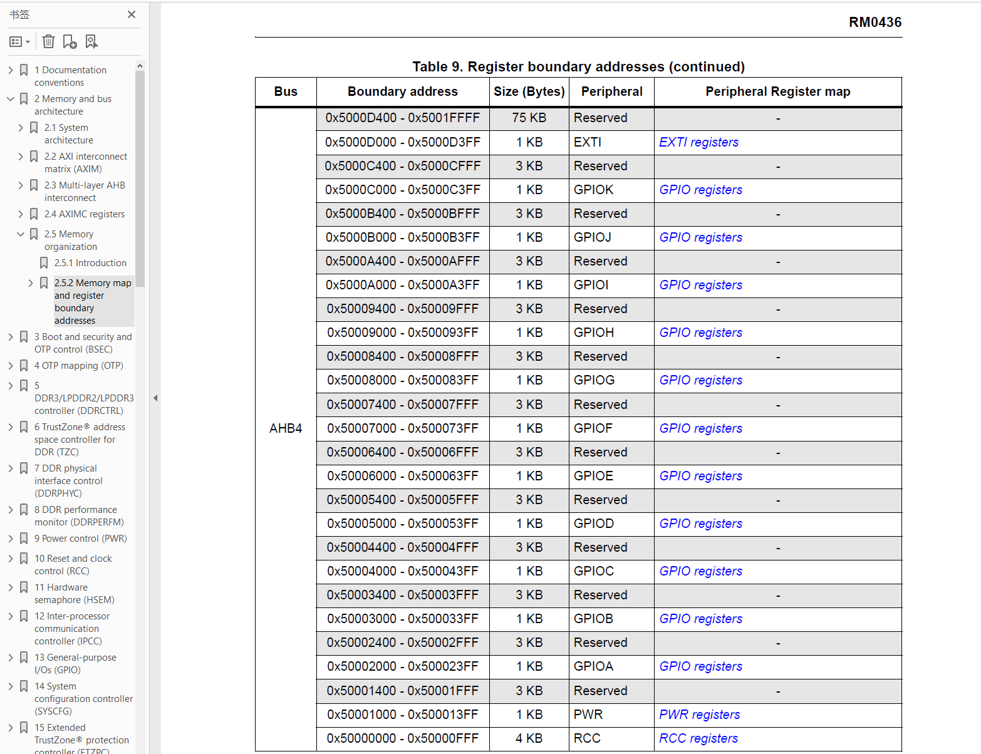
Task: Jump to 13 General-purpose I/Os (GPIO)
Action: coord(75,664)
